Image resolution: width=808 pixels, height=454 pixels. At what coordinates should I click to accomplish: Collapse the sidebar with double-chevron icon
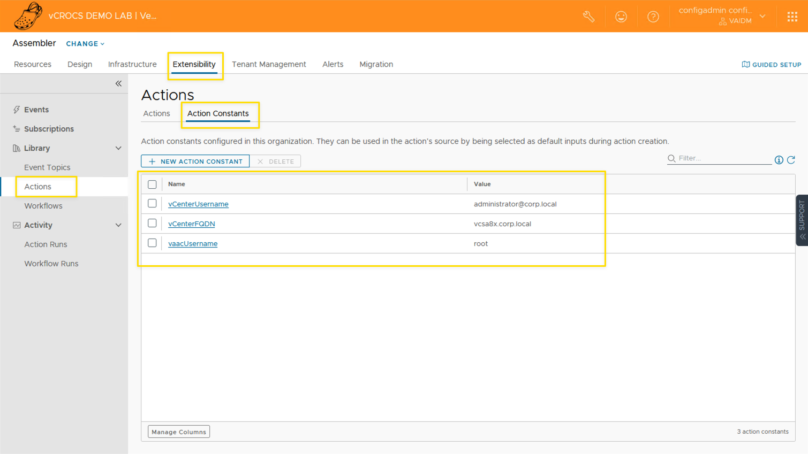tap(118, 83)
